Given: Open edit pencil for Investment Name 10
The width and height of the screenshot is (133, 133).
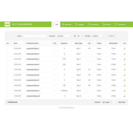Looking at the screenshot, I should (x=124, y=96).
